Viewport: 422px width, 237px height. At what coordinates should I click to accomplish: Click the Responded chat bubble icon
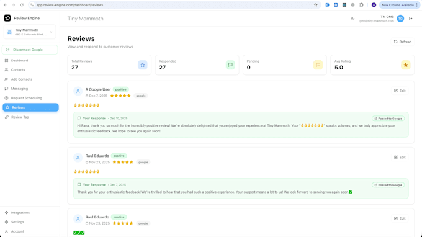230,65
